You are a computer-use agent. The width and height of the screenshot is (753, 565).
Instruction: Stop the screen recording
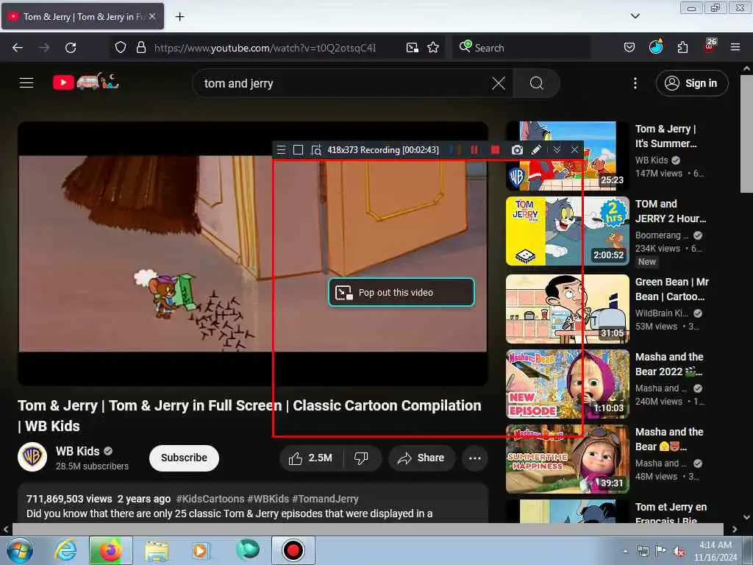495,150
